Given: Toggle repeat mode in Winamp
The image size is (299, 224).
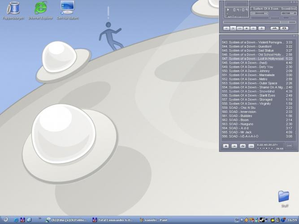Looking at the screenshot, I should (284, 28).
